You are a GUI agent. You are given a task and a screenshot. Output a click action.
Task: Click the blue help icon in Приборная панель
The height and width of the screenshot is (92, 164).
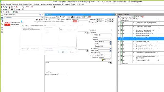click(40, 15)
